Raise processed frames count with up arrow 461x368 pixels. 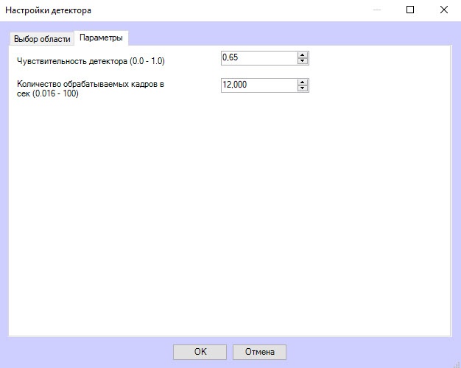pos(302,82)
